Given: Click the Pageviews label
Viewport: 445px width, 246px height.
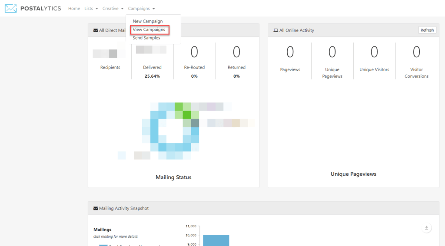Looking at the screenshot, I should point(290,69).
